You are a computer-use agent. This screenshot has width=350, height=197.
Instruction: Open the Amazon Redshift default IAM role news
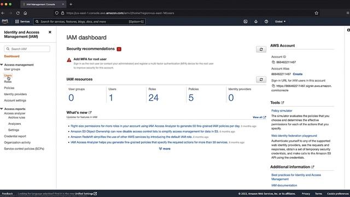click(131, 137)
